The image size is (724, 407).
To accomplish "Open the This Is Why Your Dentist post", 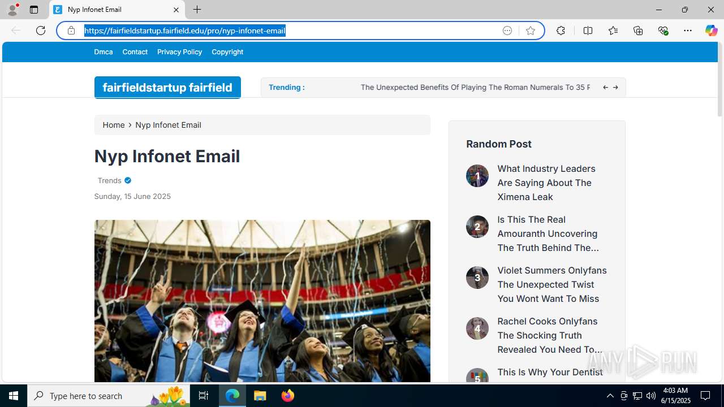I will [550, 373].
